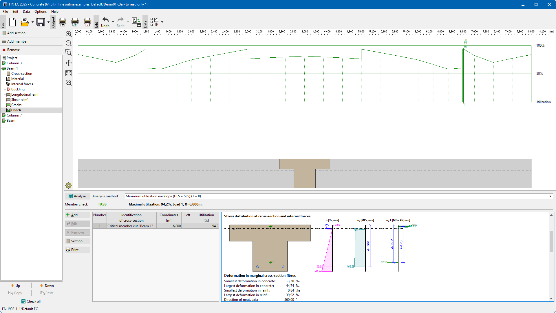Click the New file icon

pyautogui.click(x=12, y=22)
